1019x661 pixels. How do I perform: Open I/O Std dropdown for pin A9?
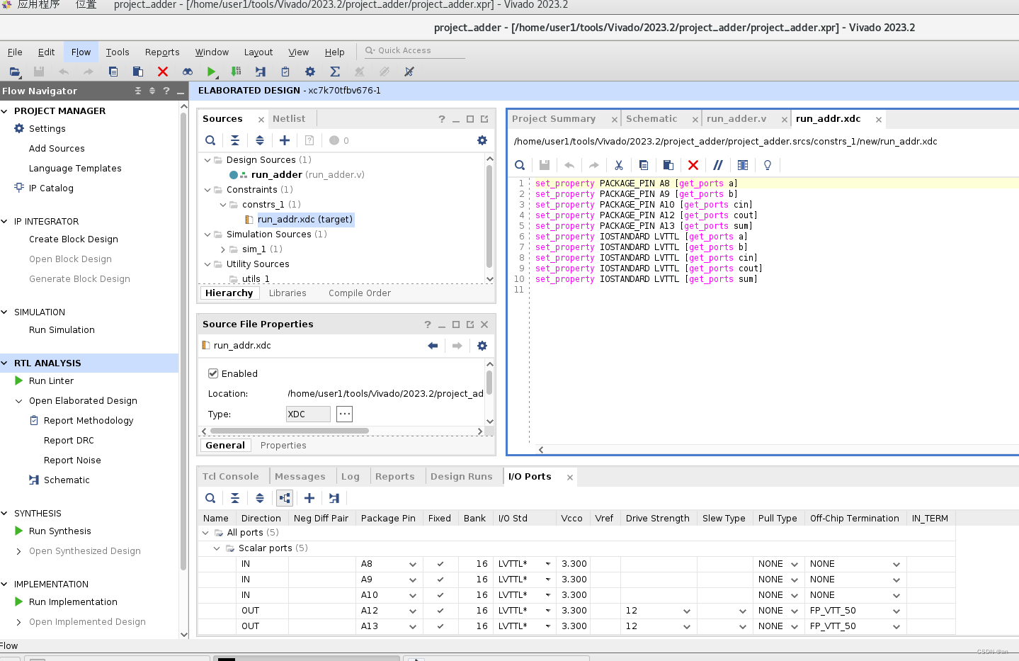(548, 580)
